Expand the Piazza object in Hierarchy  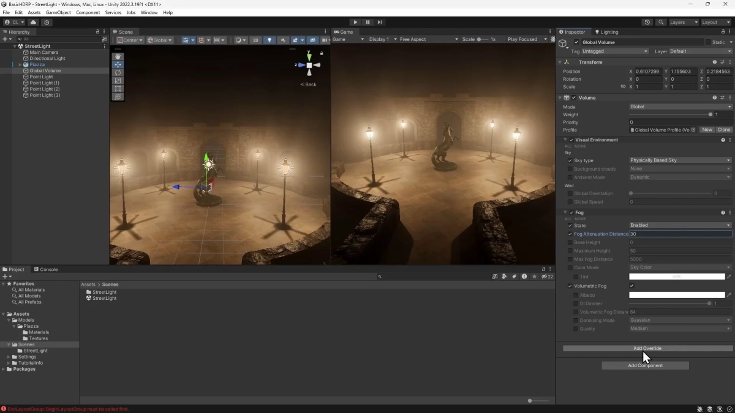[20, 64]
